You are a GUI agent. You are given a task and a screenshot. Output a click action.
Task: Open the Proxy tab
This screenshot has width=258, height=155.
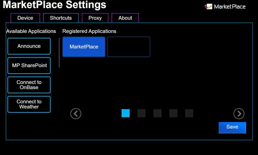(95, 18)
